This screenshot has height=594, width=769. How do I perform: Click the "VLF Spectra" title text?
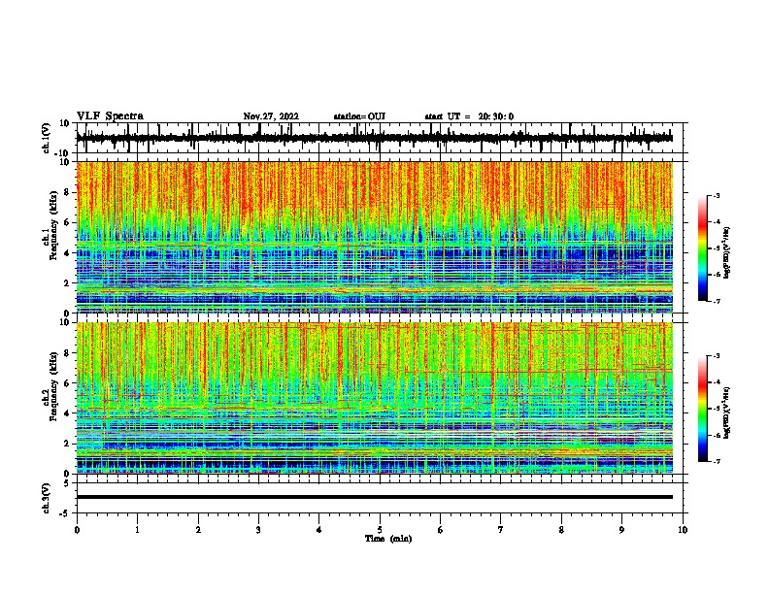coord(110,116)
